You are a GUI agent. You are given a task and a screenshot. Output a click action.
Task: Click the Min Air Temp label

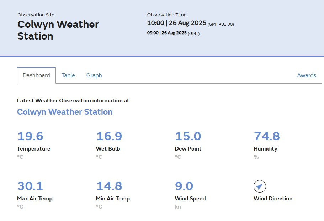click(113, 199)
